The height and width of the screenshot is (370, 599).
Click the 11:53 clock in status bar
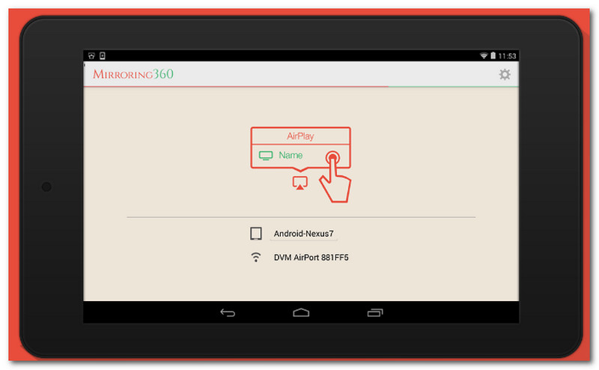(508, 56)
